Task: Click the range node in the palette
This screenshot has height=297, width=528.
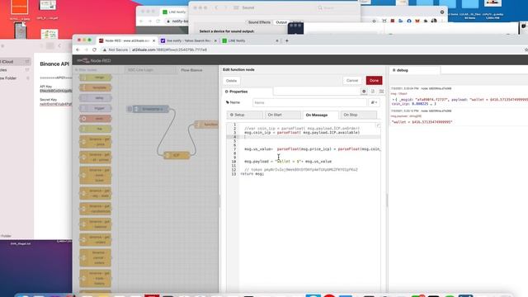Action: coord(96,78)
